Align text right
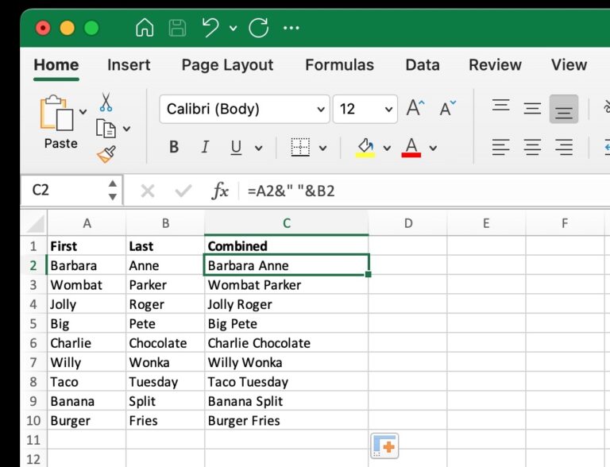 tap(564, 147)
